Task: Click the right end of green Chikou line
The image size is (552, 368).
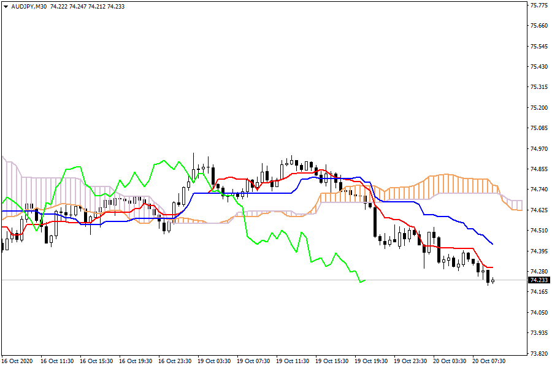Action: 365,281
